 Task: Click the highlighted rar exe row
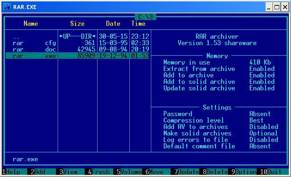click(77, 56)
